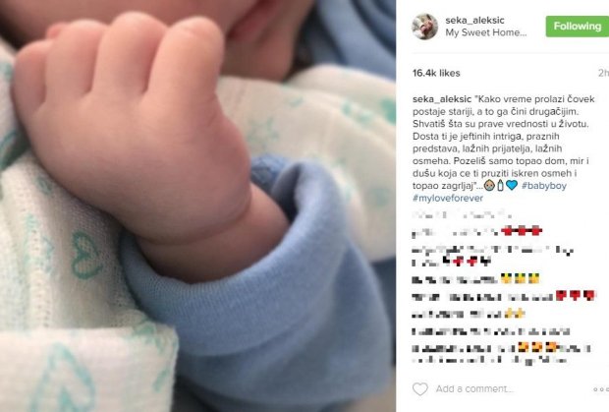Open seka_aleksic profile picture avatar
The image size is (609, 412).
(x=425, y=27)
